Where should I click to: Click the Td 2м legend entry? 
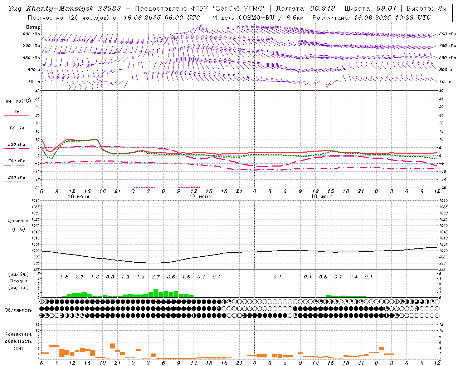16,128
